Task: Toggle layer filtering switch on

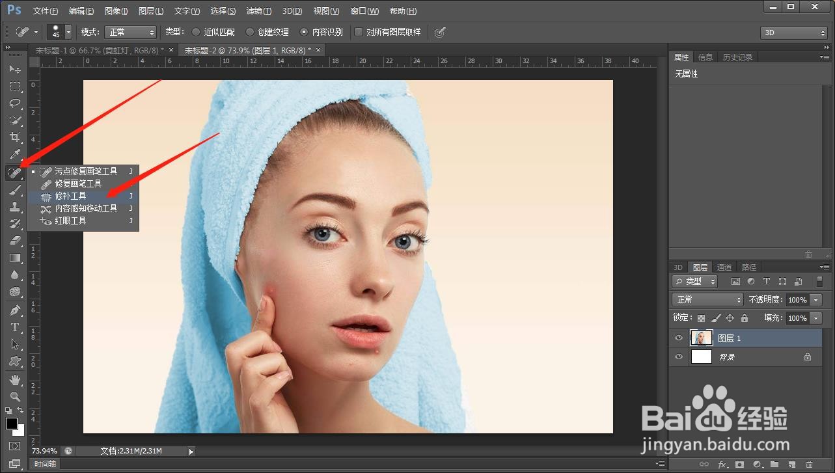Action: click(819, 282)
